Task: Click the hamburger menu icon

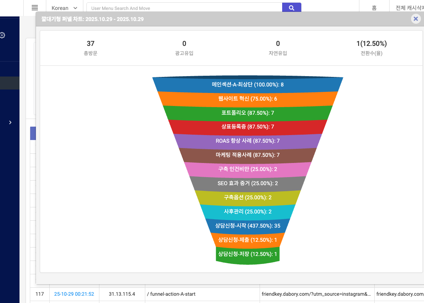Action: pyautogui.click(x=35, y=8)
